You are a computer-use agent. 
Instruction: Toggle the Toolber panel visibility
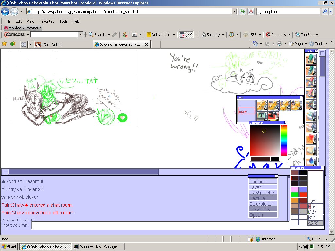coord(263,182)
